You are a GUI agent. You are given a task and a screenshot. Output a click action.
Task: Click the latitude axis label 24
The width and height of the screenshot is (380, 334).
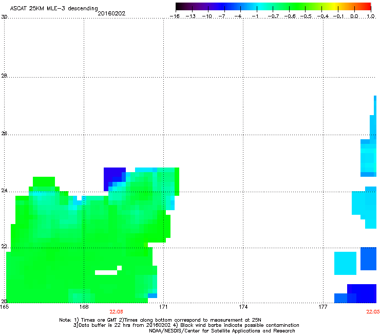[x=4, y=191]
